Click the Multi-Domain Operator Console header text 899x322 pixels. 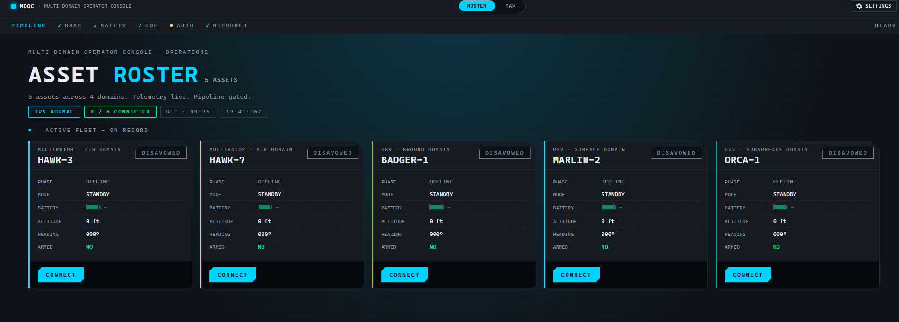[x=87, y=6]
